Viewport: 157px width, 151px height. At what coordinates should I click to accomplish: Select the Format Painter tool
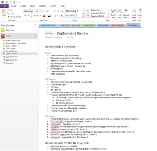point(14,17)
